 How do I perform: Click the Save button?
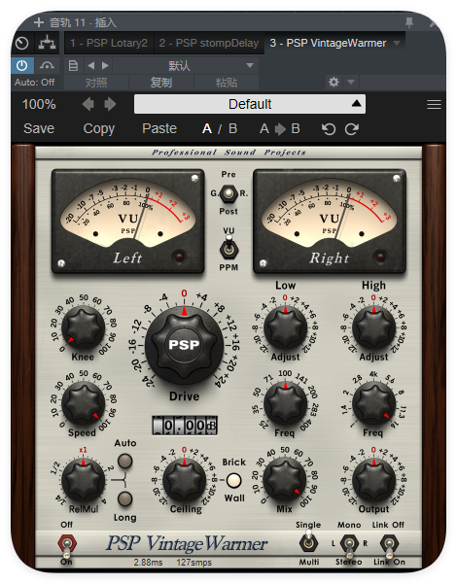[x=39, y=129]
